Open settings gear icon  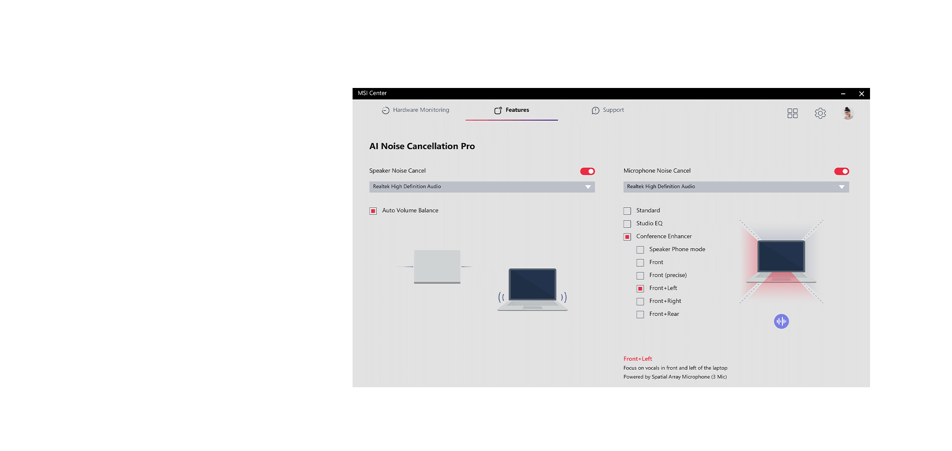tap(820, 114)
